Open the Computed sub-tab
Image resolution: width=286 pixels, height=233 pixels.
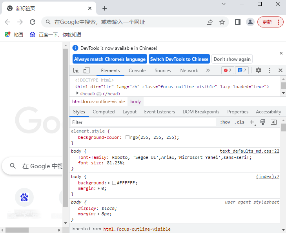tap(104, 112)
